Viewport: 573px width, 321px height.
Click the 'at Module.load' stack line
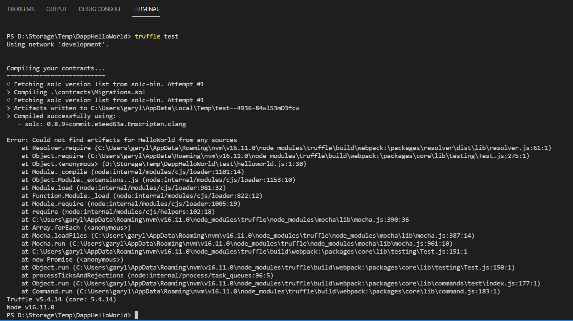click(124, 188)
